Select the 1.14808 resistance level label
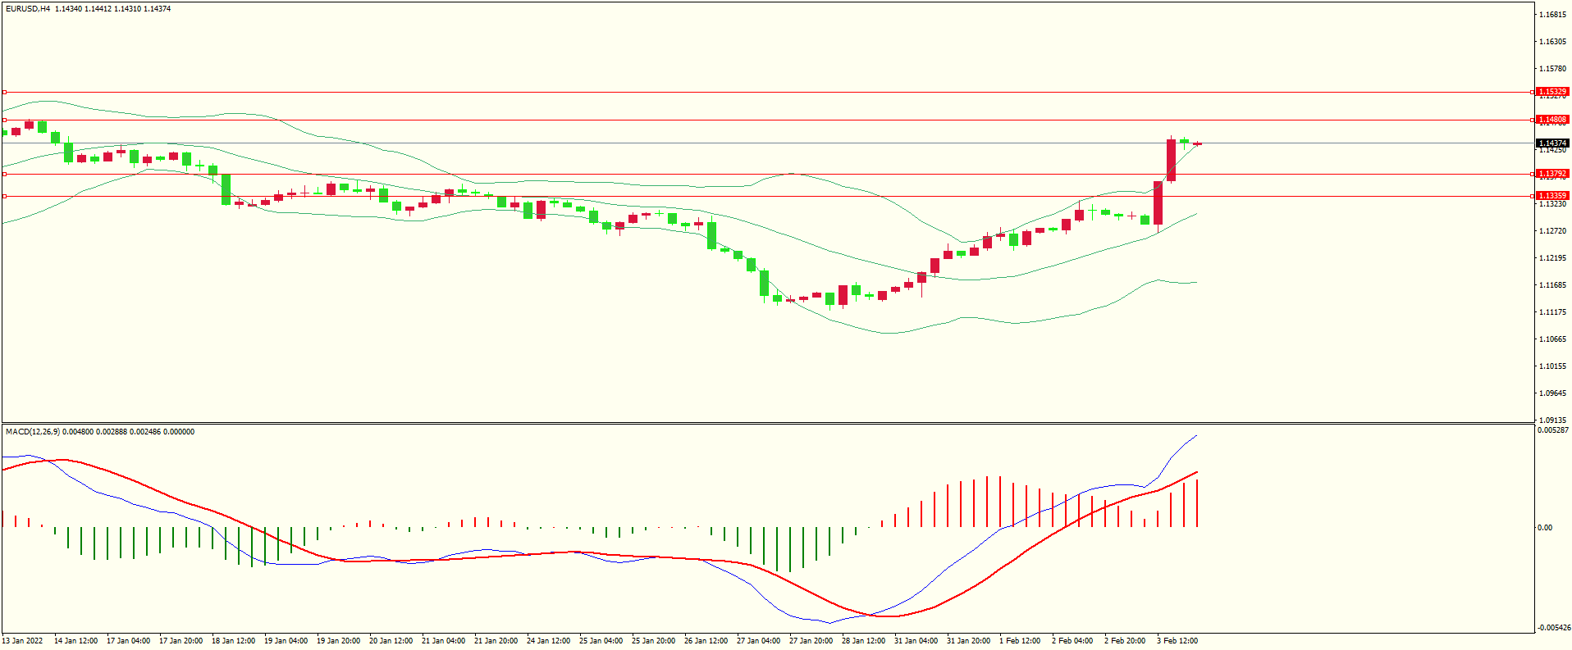This screenshot has width=1572, height=650. click(1551, 120)
